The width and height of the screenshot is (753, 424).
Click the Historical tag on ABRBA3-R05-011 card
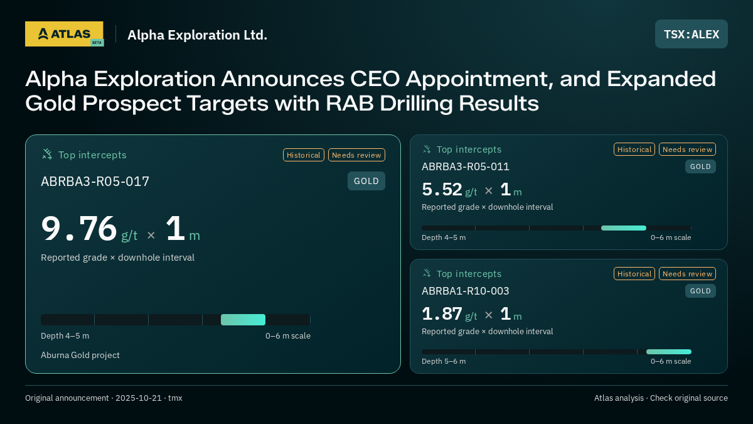[x=634, y=149]
